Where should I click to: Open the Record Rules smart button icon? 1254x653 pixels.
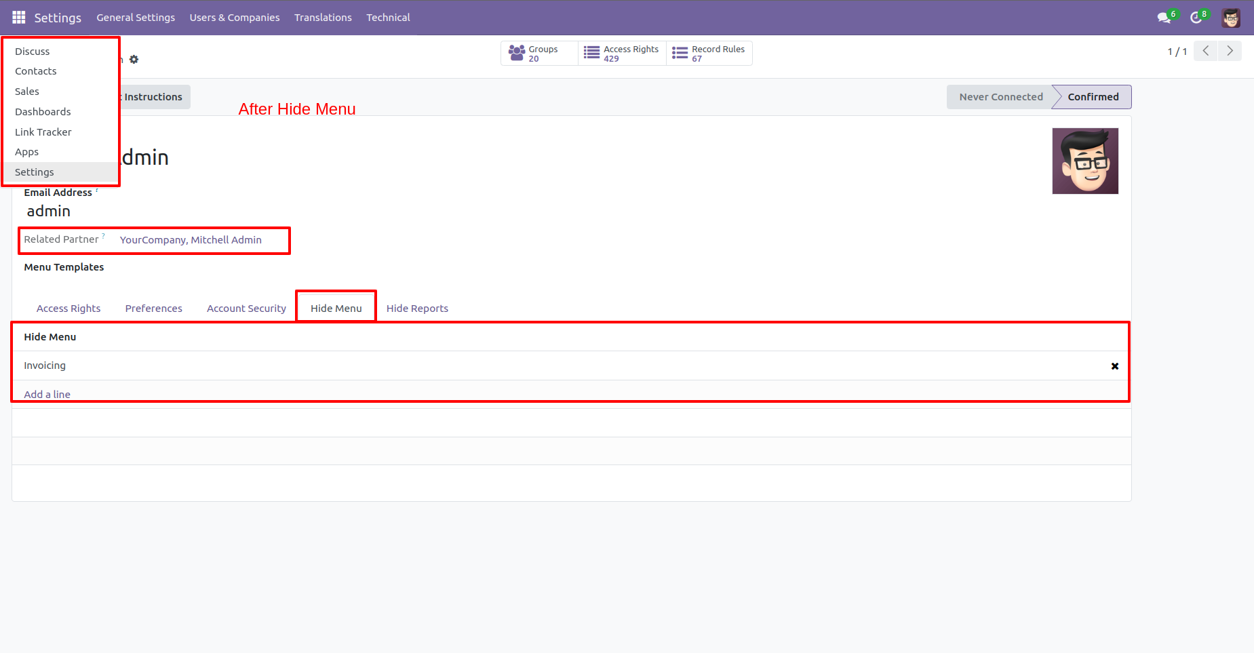pos(679,53)
